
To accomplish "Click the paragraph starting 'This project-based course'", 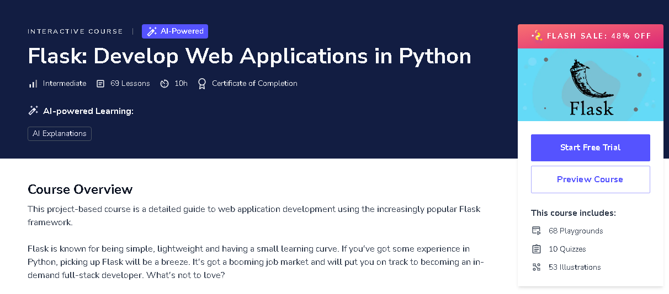I will pos(254,216).
